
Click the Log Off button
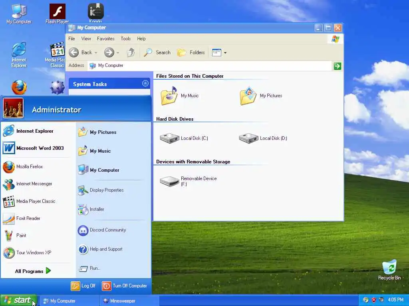(x=83, y=286)
